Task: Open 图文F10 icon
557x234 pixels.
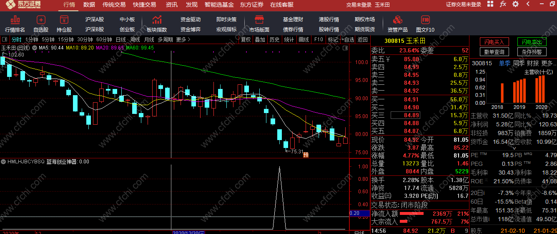Action: coord(425,20)
